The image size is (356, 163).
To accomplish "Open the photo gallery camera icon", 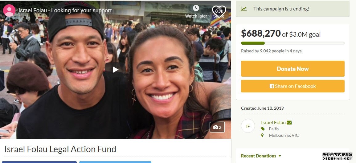I will tap(217, 127).
